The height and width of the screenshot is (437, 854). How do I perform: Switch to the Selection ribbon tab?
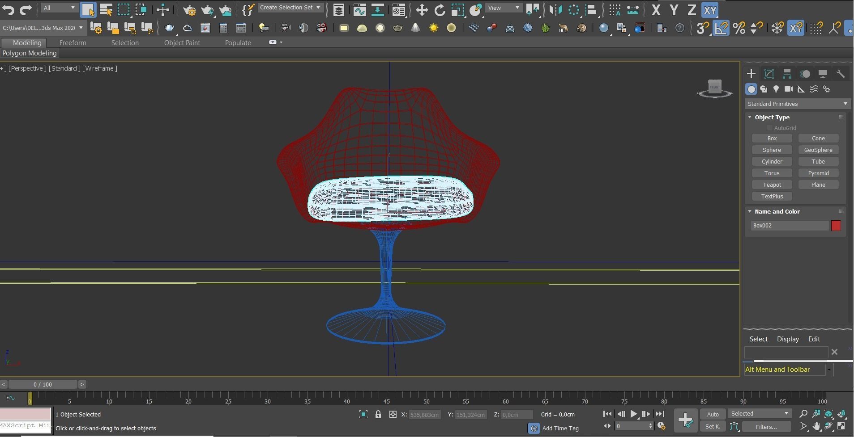(125, 42)
